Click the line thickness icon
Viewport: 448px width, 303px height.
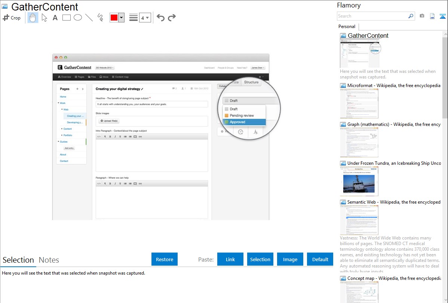134,18
